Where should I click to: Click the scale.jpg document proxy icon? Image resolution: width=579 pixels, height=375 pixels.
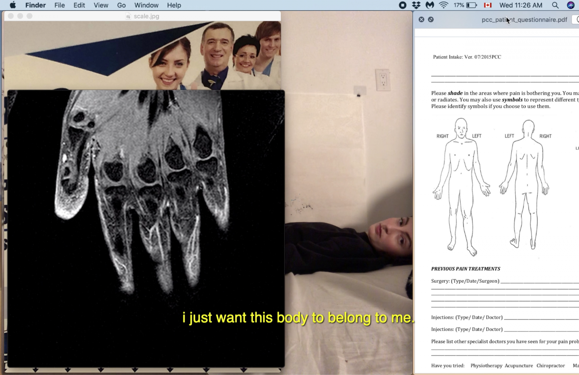pos(128,16)
